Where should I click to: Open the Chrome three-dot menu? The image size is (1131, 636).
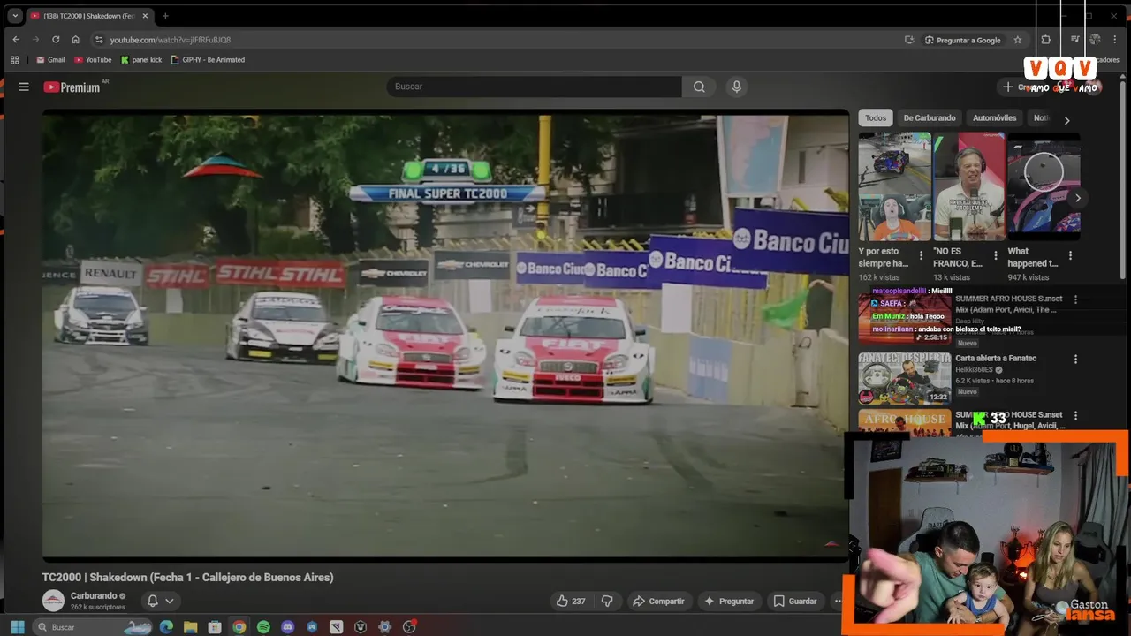pyautogui.click(x=1117, y=40)
